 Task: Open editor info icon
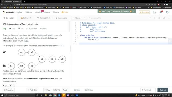150,18
